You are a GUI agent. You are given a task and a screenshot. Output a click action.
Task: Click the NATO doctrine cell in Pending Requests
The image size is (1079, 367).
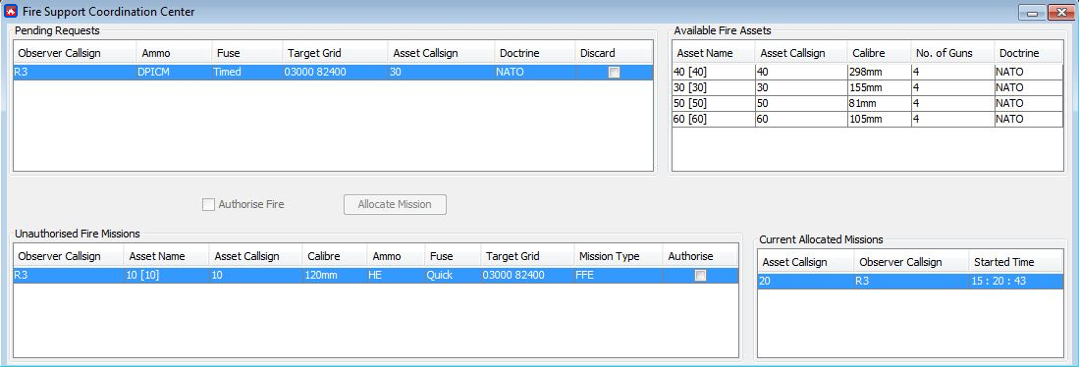pos(535,73)
